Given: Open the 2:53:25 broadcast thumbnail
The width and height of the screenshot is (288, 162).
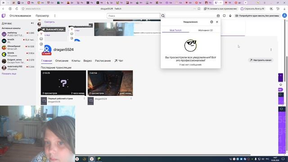Looking at the screenshot, I should [x=63, y=83].
